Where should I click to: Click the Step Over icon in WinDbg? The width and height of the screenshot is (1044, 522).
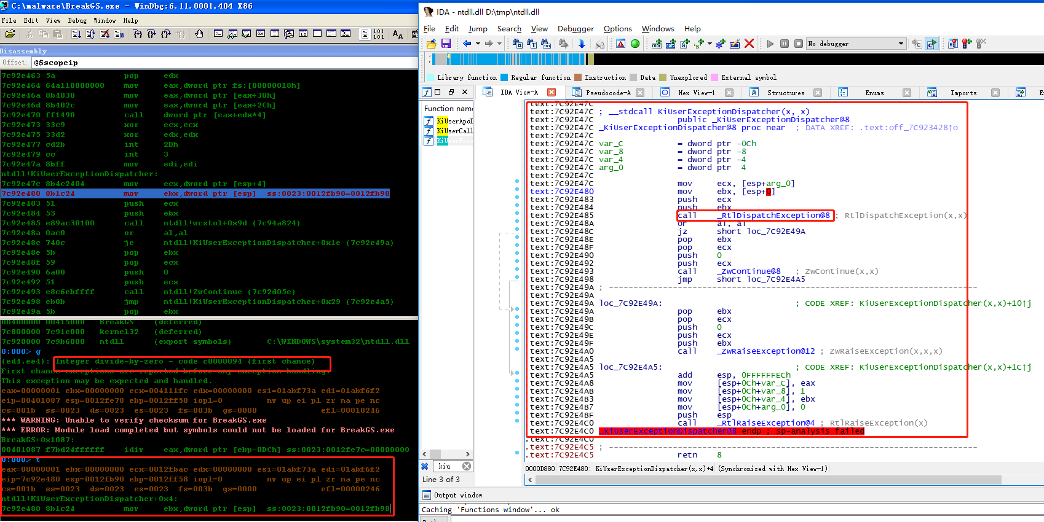151,34
